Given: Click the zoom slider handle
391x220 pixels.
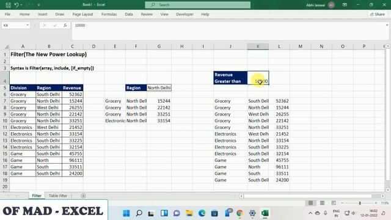Looking at the screenshot, I should (360, 203).
